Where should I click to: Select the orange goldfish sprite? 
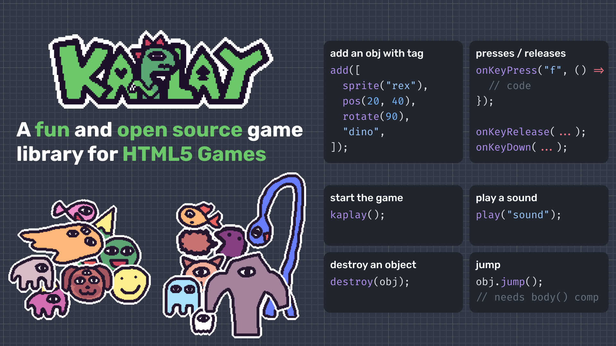point(199,215)
